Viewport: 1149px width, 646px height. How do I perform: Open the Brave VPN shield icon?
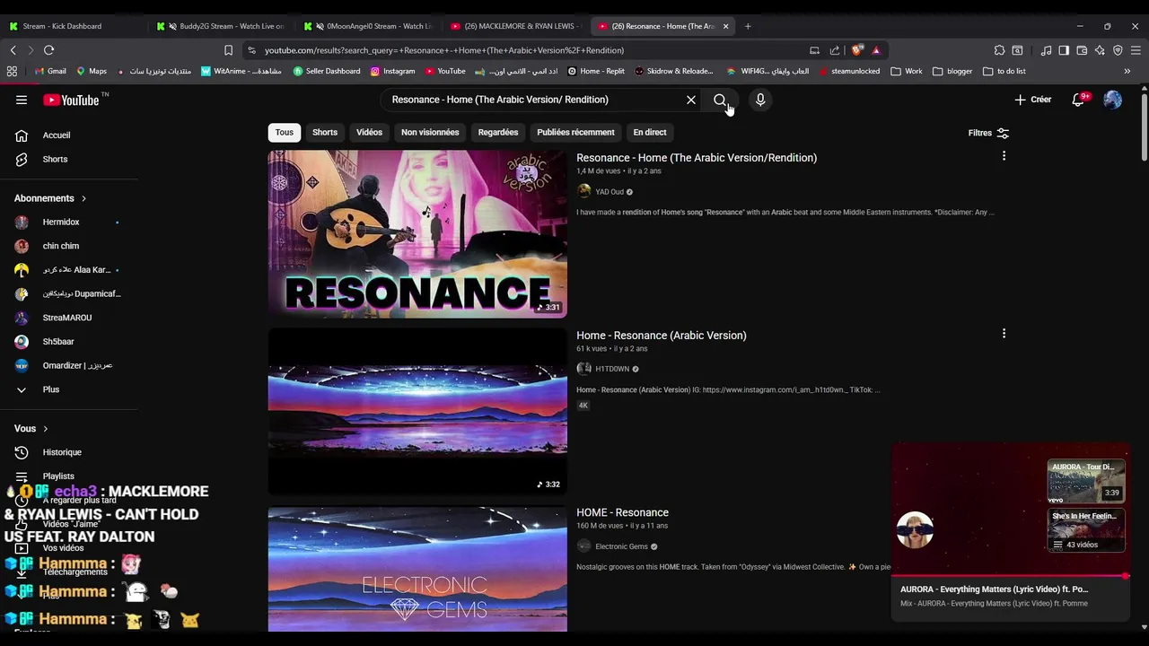pyautogui.click(x=1118, y=50)
